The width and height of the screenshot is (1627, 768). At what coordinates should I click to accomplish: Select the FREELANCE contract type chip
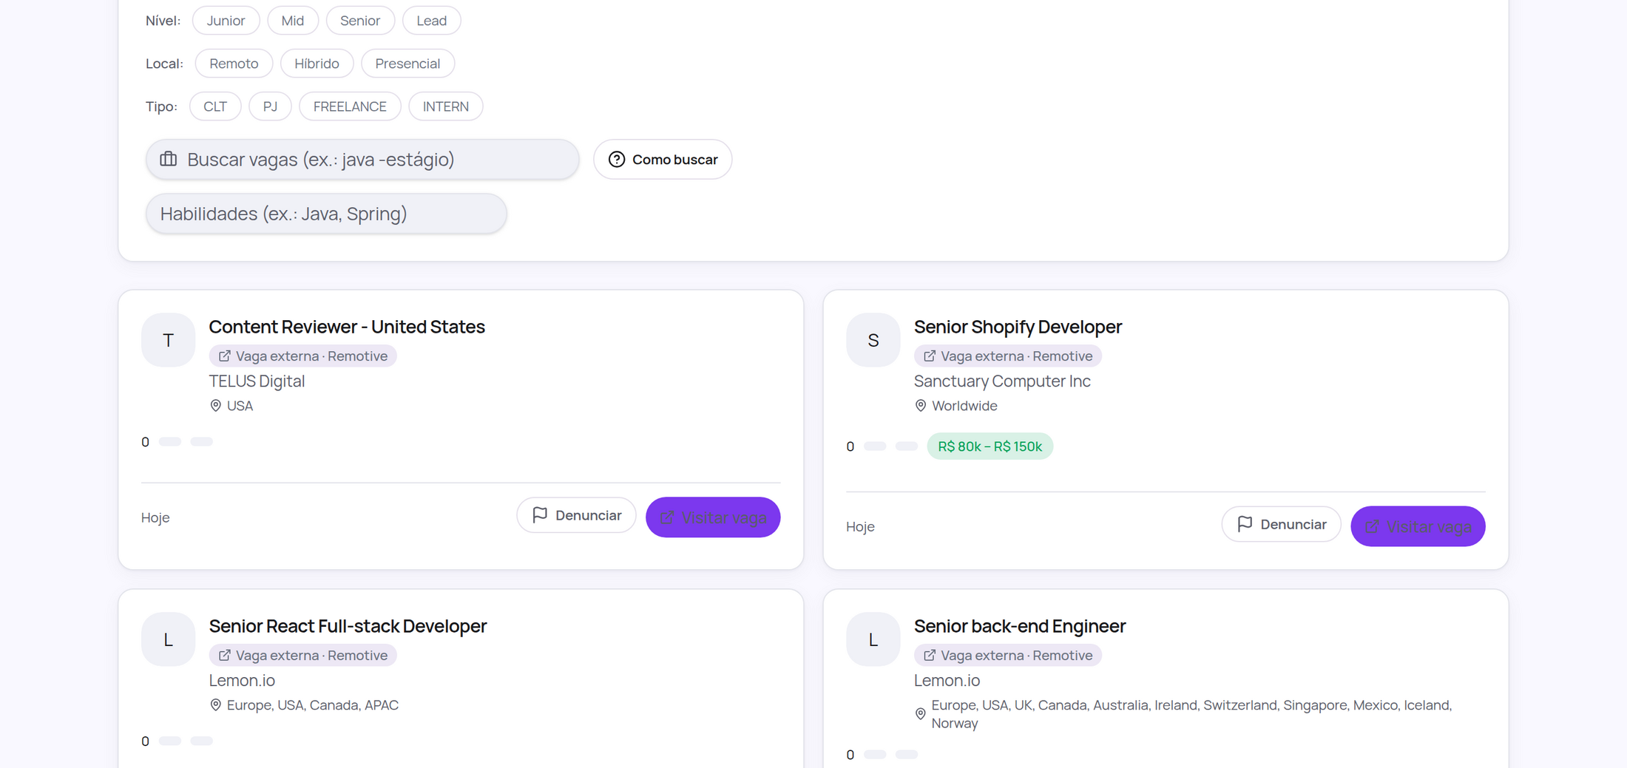click(x=350, y=106)
